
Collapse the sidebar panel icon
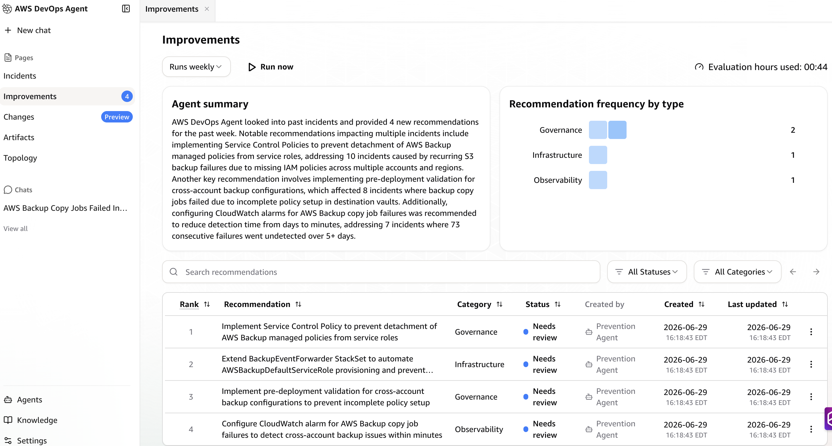click(x=126, y=9)
